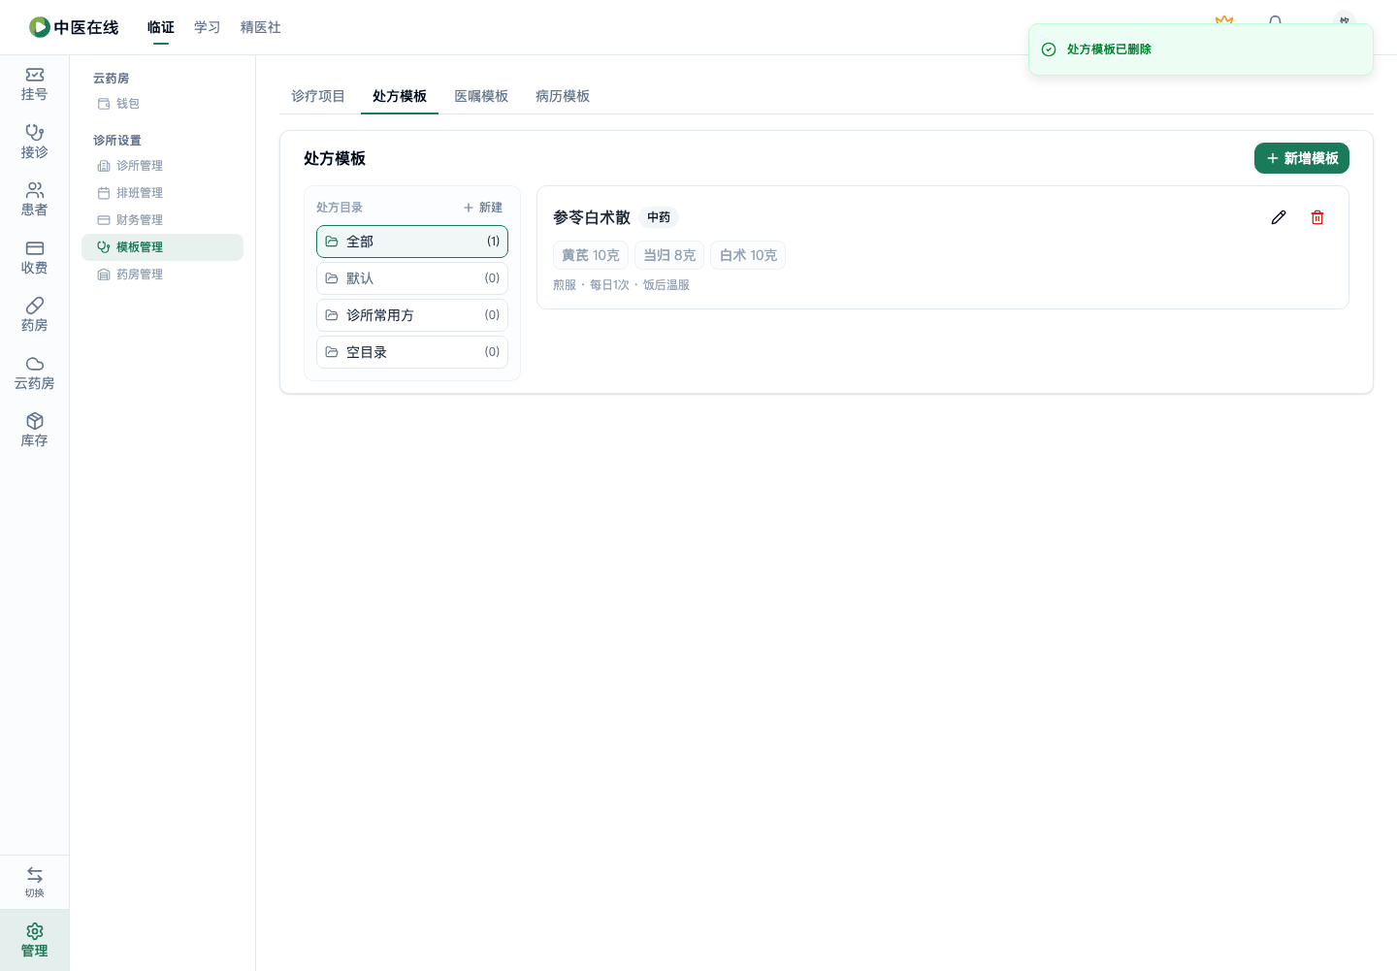Viewport: 1397px width, 971px height.
Task: Switch to the 处方模板 tab
Action: click(x=400, y=96)
